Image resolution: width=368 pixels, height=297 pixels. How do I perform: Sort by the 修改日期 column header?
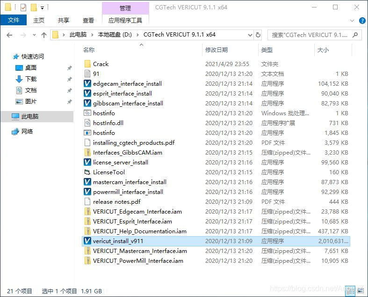click(216, 50)
